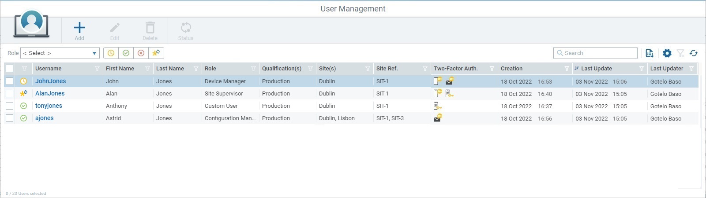Open the Role select dropdown

point(60,53)
